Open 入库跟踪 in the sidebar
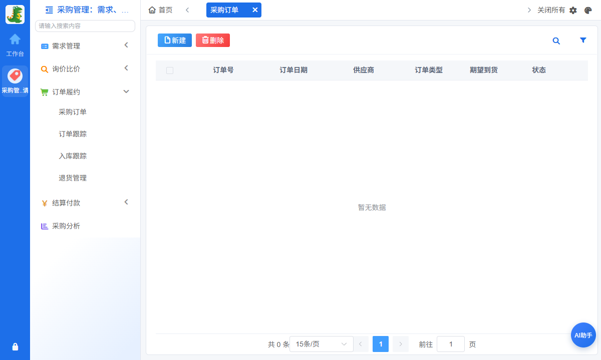601x360 pixels. tap(73, 156)
